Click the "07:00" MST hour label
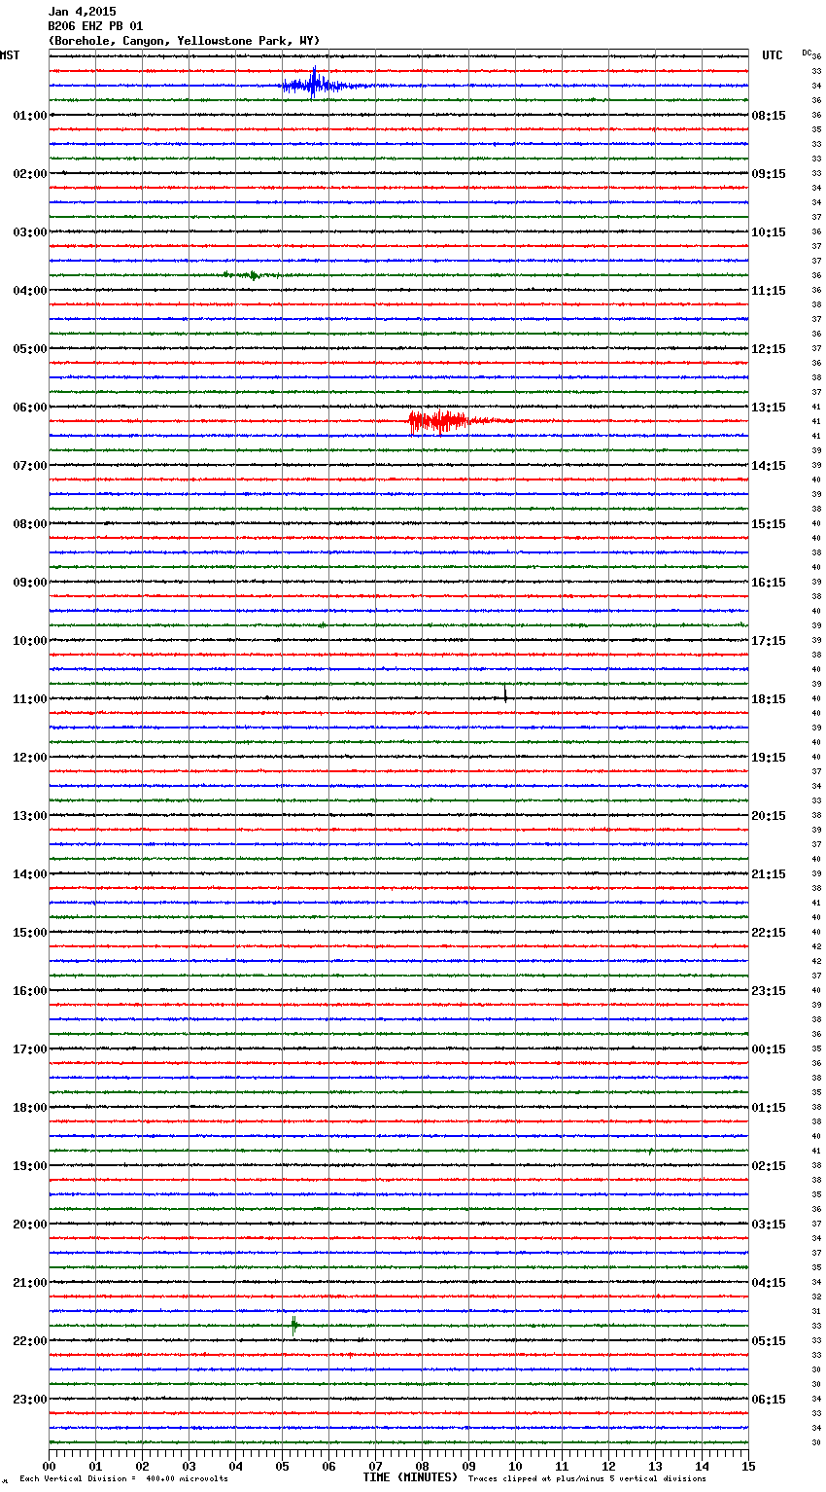 [x=30, y=466]
